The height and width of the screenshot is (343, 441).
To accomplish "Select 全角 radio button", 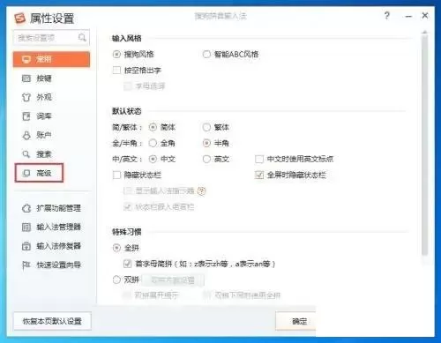I will pyautogui.click(x=153, y=143).
